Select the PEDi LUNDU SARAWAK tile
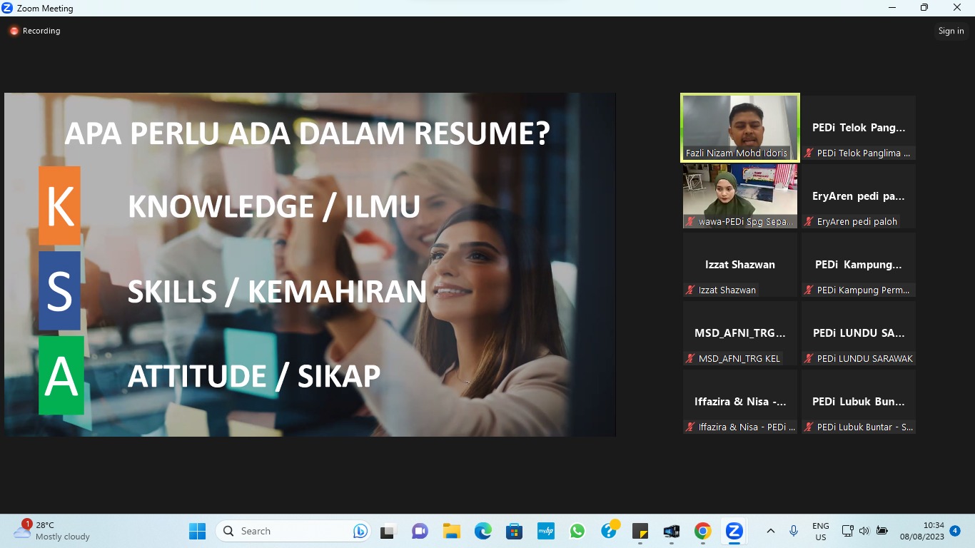This screenshot has width=975, height=548. pos(859,333)
